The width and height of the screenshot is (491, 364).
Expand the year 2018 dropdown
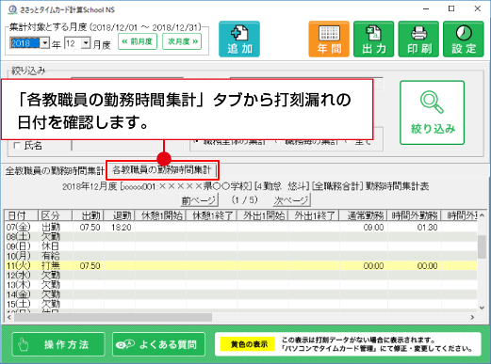click(45, 42)
